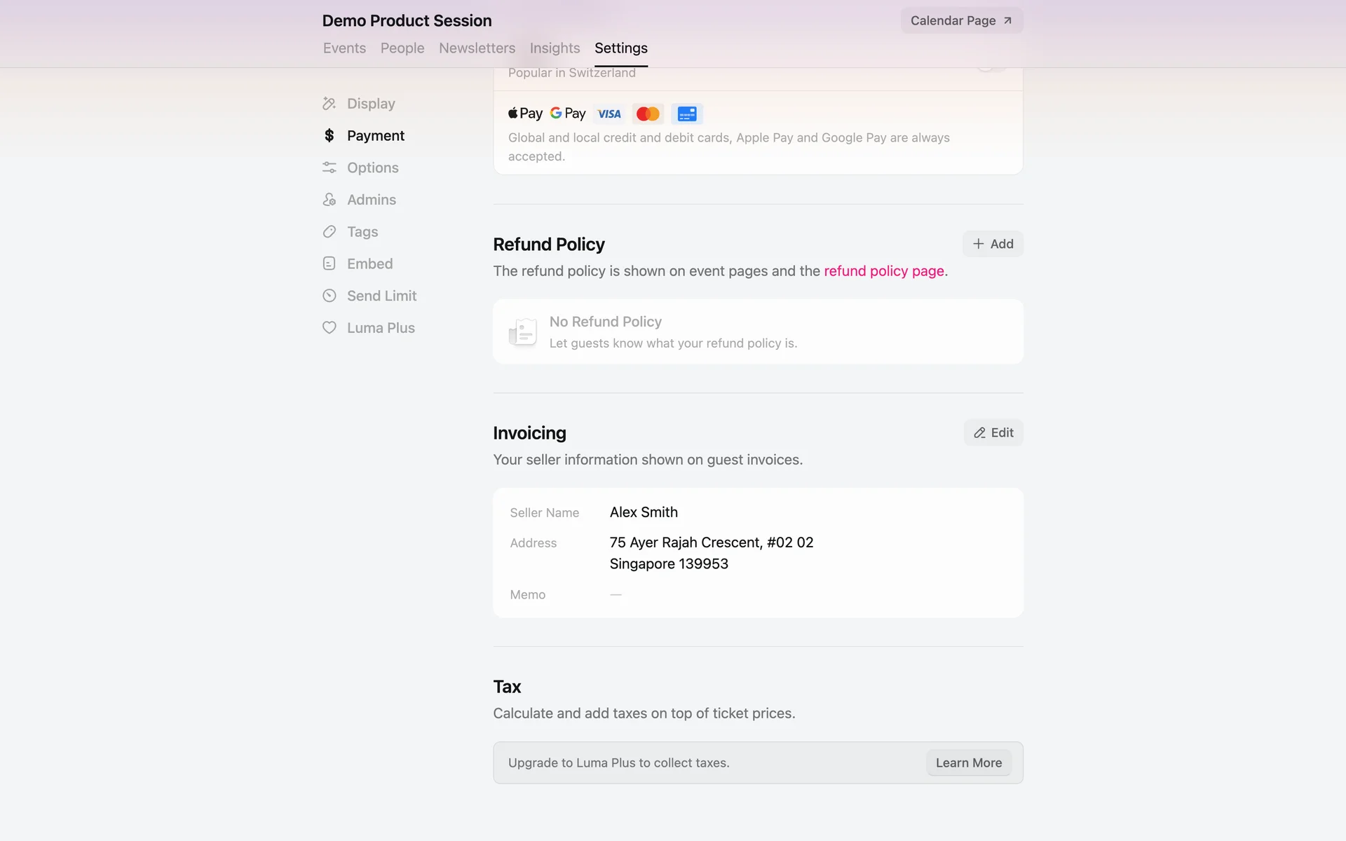This screenshot has height=841, width=1346.
Task: Click the Payment dollar sign icon
Action: (329, 135)
